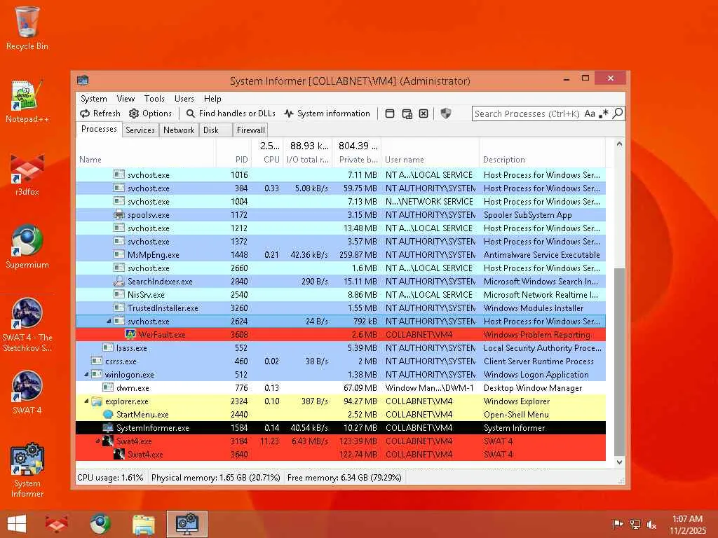Click the Windows Start button
Image resolution: width=718 pixels, height=538 pixels.
click(17, 524)
